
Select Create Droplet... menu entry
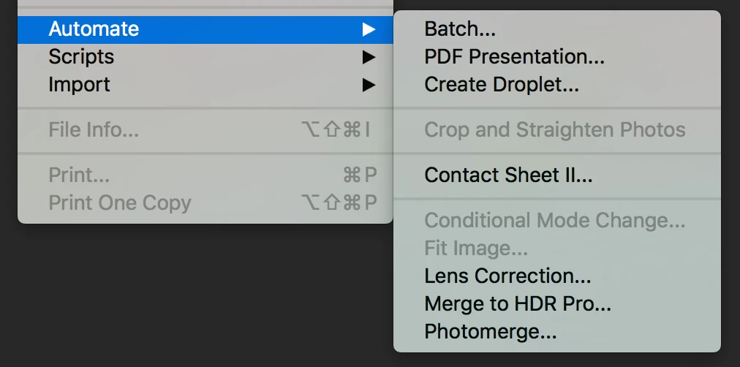(502, 85)
